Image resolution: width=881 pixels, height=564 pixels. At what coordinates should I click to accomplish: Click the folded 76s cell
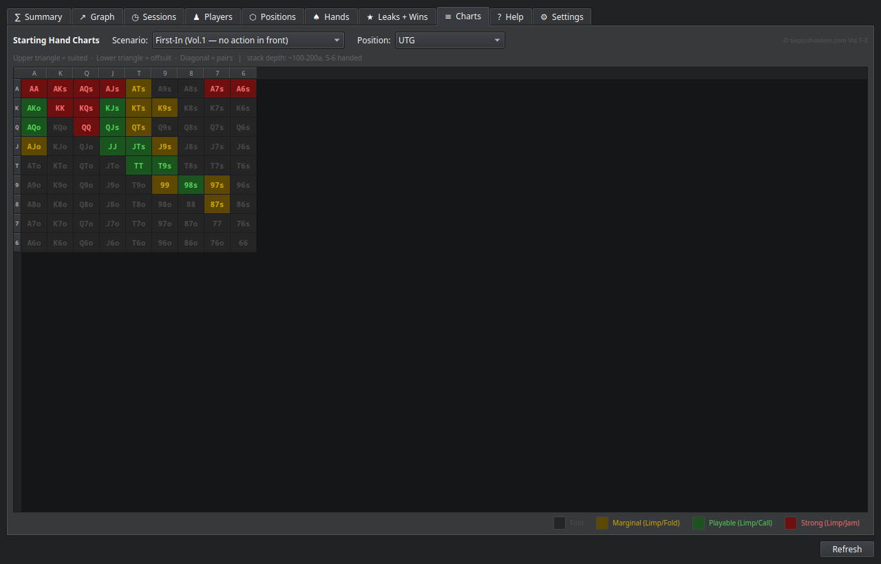(244, 224)
